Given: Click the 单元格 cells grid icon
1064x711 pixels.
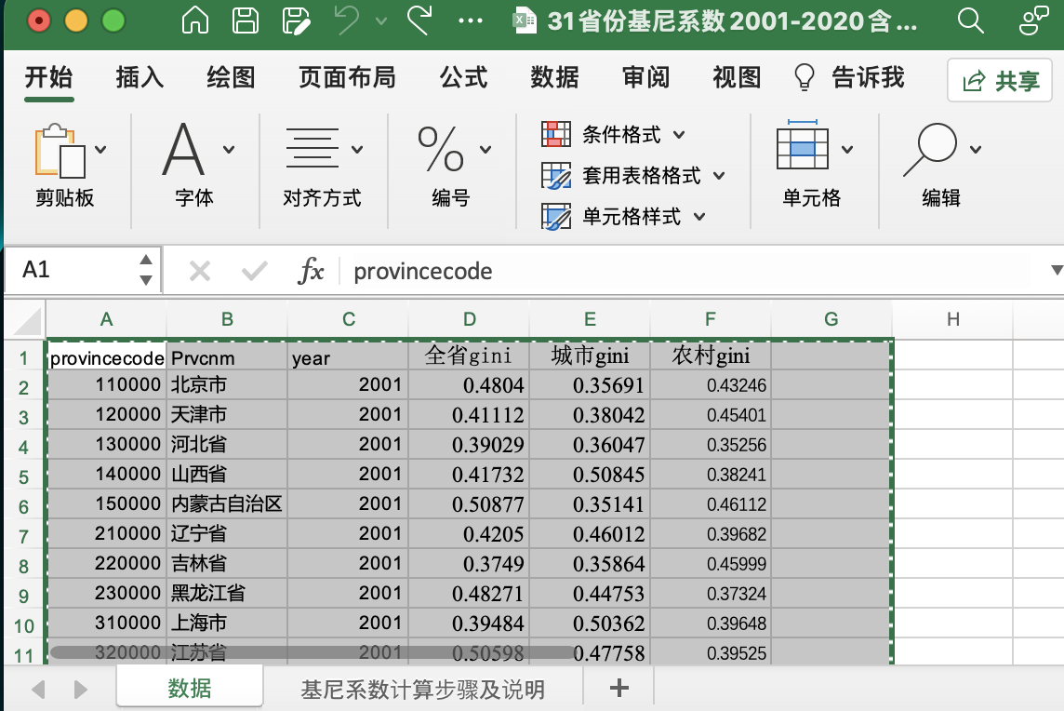Looking at the screenshot, I should pos(803,144).
